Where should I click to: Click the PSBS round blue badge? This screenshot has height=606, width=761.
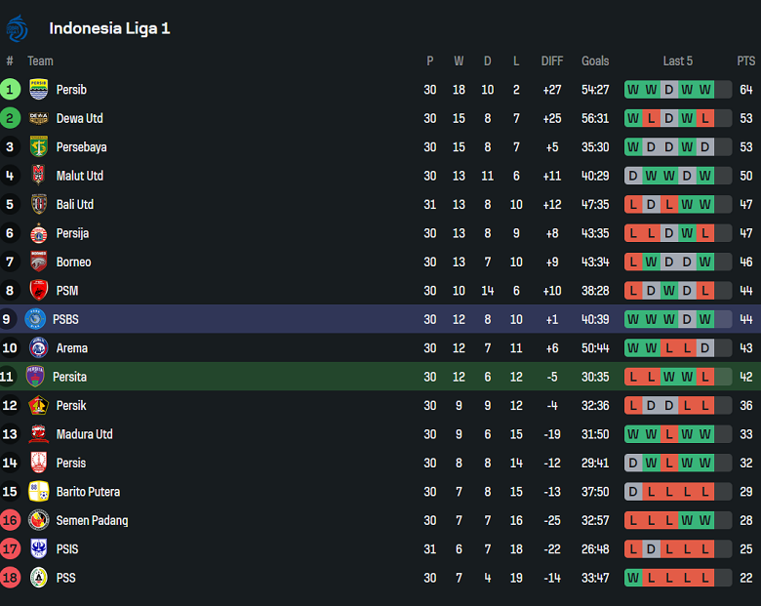[35, 319]
